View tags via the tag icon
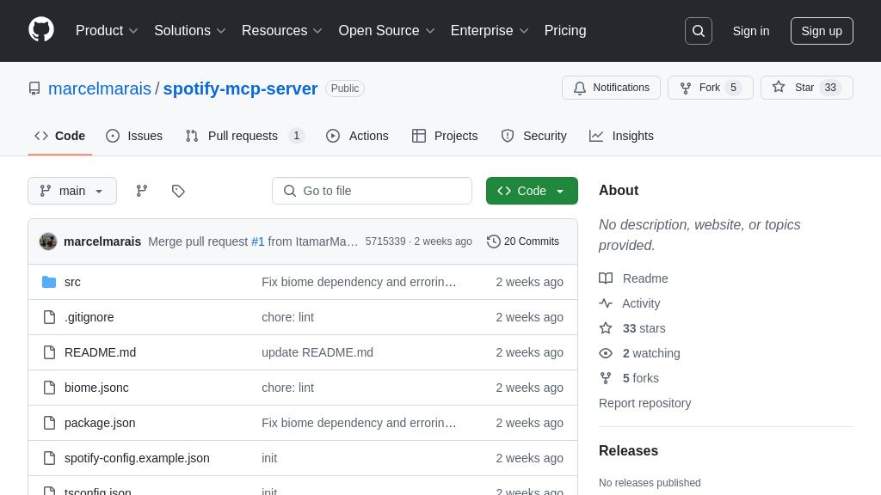 [x=178, y=191]
